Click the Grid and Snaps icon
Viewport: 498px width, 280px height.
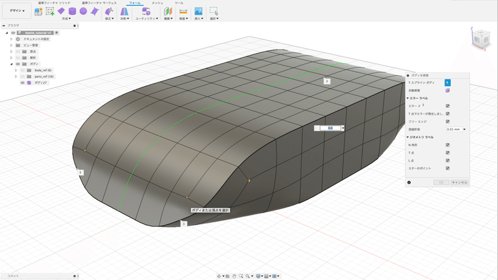point(266,276)
